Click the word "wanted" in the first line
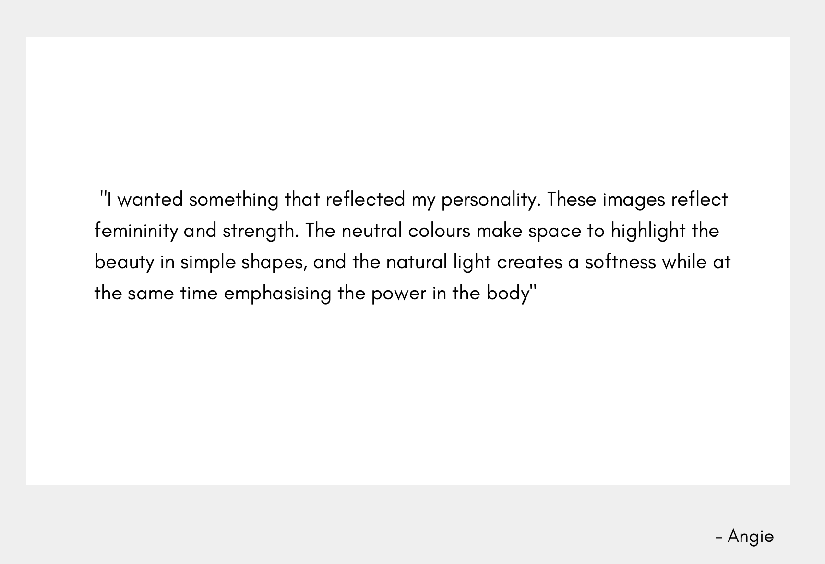 tap(150, 200)
